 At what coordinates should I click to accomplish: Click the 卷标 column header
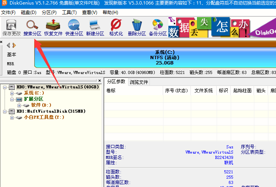[x=134, y=91]
